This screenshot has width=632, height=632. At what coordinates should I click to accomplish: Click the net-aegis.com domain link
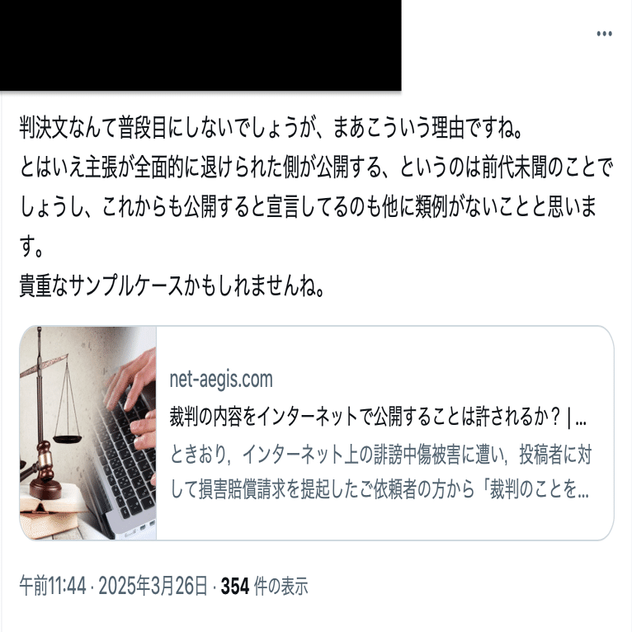[x=221, y=380]
